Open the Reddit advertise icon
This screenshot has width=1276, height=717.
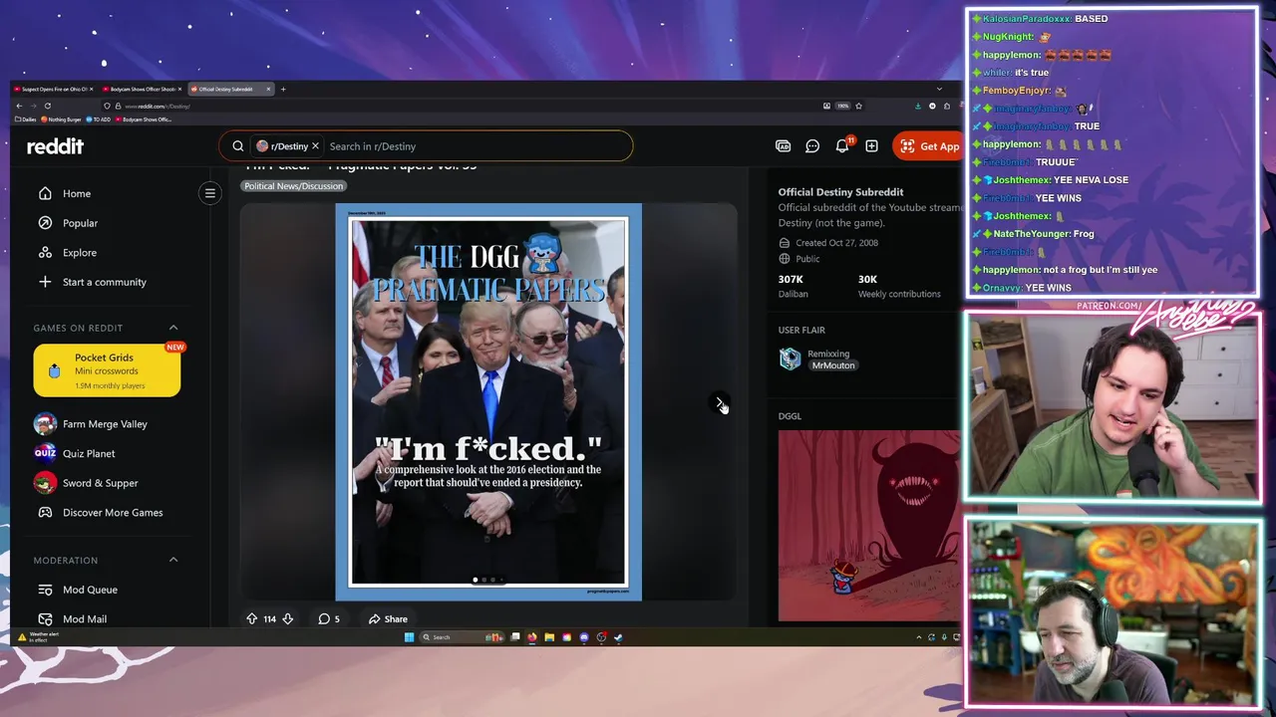[783, 146]
